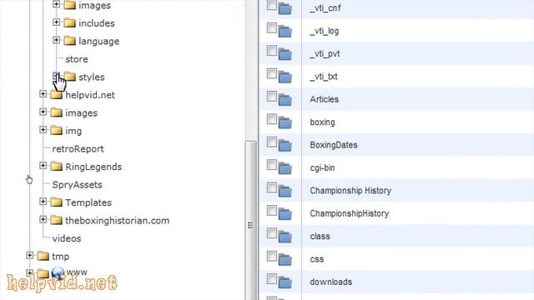Check the downloads row checkbox
Screen dimensions: 534x300
point(271,278)
